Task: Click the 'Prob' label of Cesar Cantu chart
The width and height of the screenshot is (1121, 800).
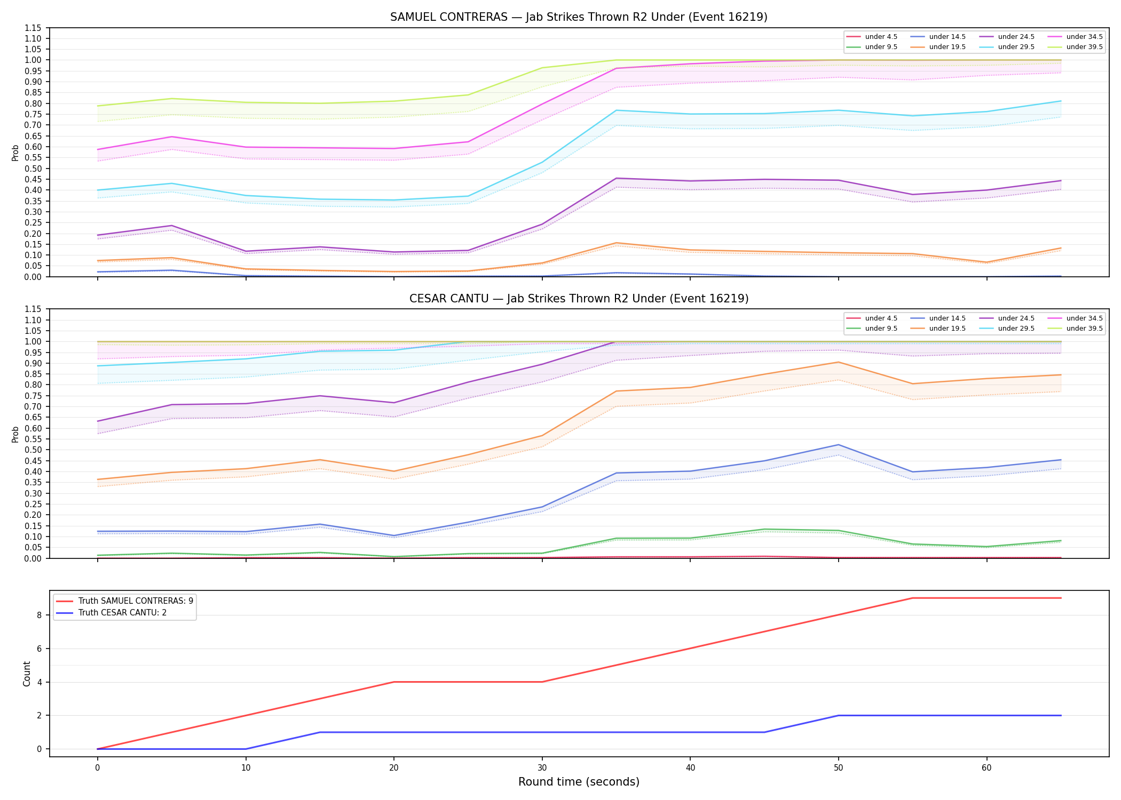Action: point(15,434)
